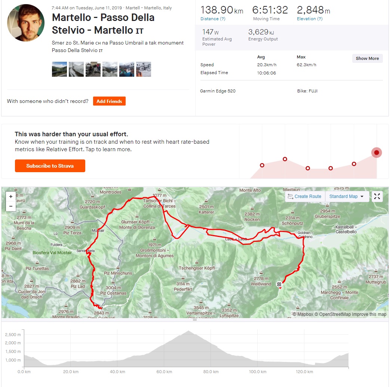Image resolution: width=390 pixels, height=387 pixels.
Task: Open the Standard Map style dropdown
Action: pos(346,196)
